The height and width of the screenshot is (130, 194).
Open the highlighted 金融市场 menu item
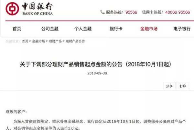[x=149, y=29]
